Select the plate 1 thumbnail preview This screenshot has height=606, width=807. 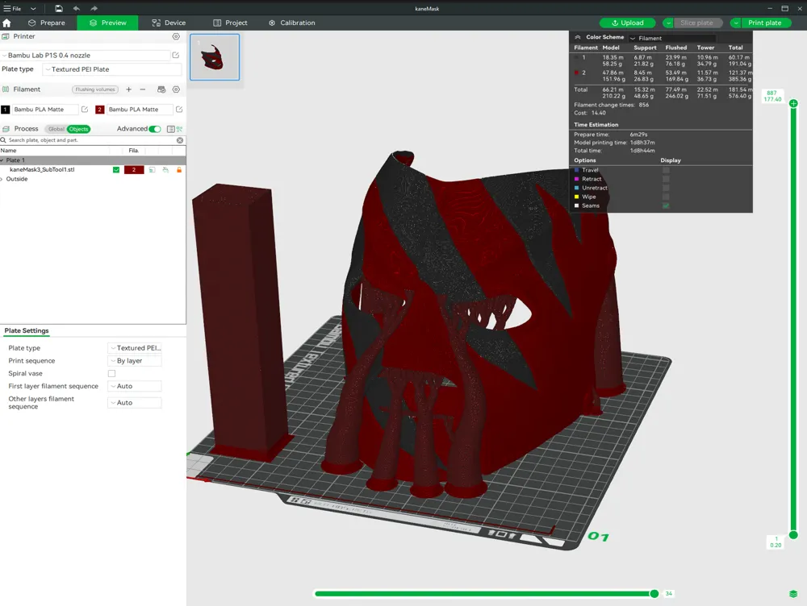[x=215, y=57]
